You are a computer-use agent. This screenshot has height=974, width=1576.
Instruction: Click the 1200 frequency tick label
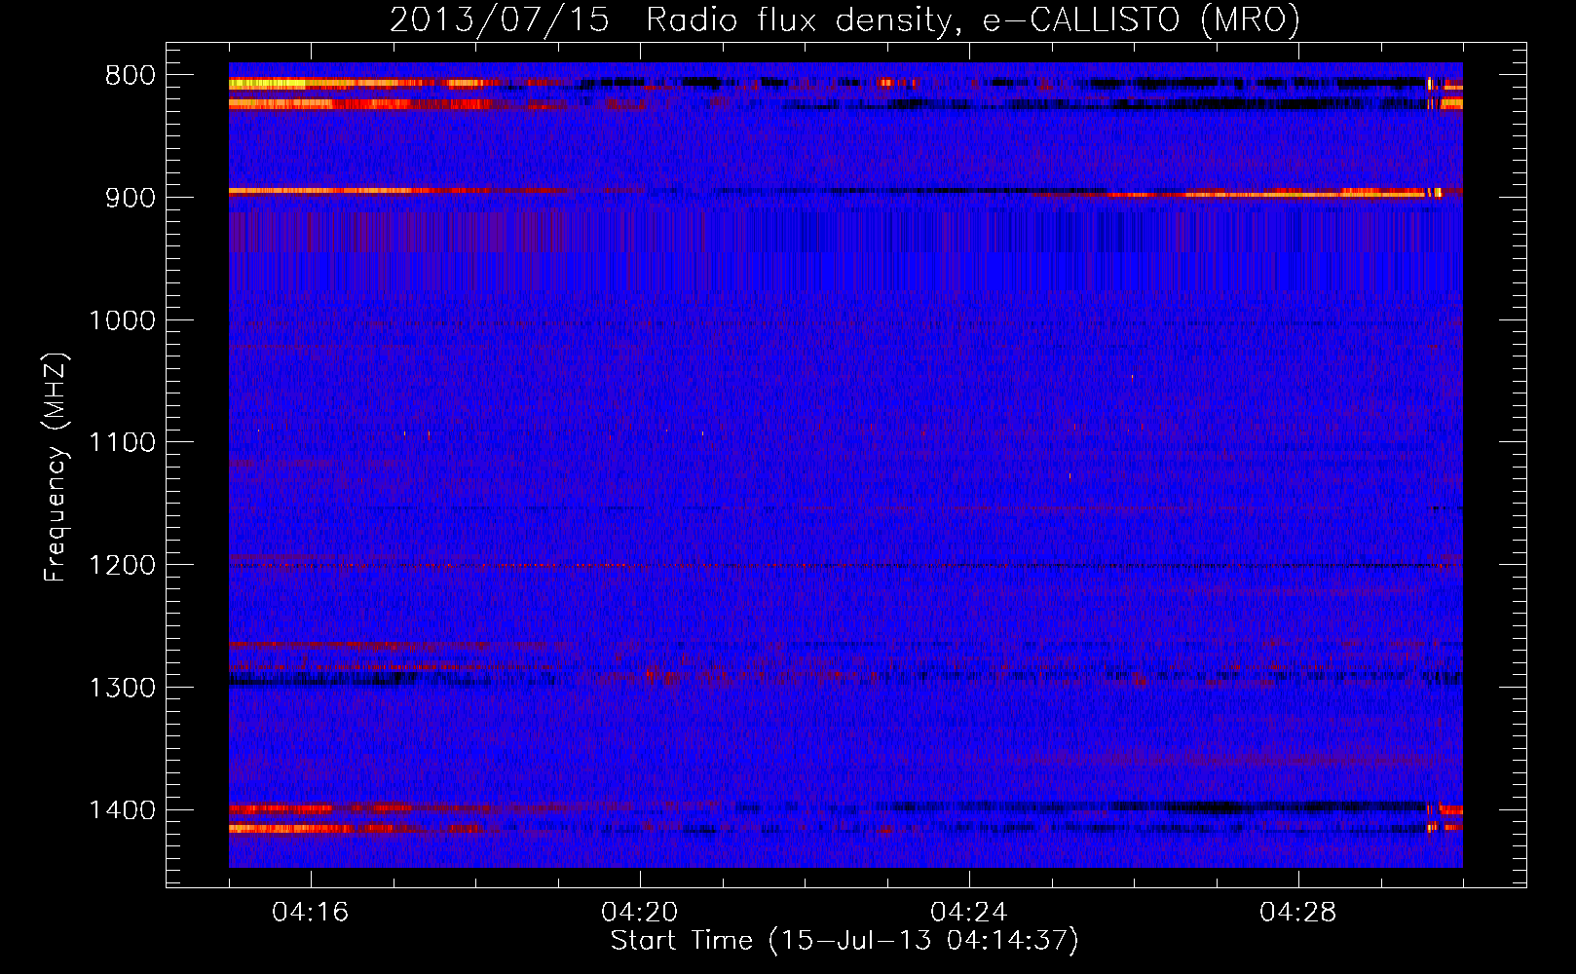click(123, 566)
